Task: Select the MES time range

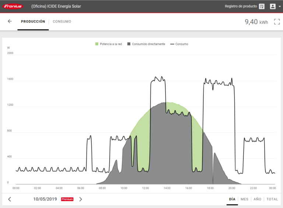Action: [244, 199]
